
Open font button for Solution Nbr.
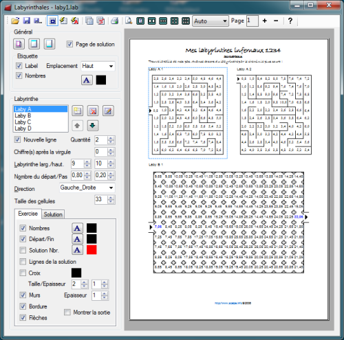(x=77, y=250)
